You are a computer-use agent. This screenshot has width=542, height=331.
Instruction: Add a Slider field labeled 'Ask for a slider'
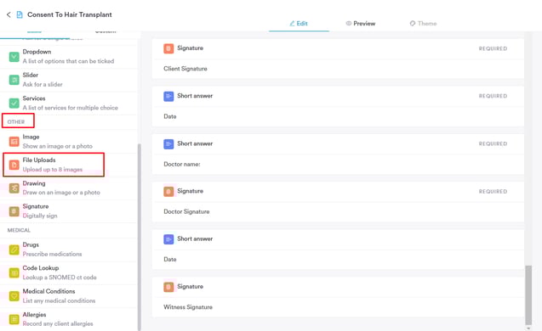click(x=69, y=80)
